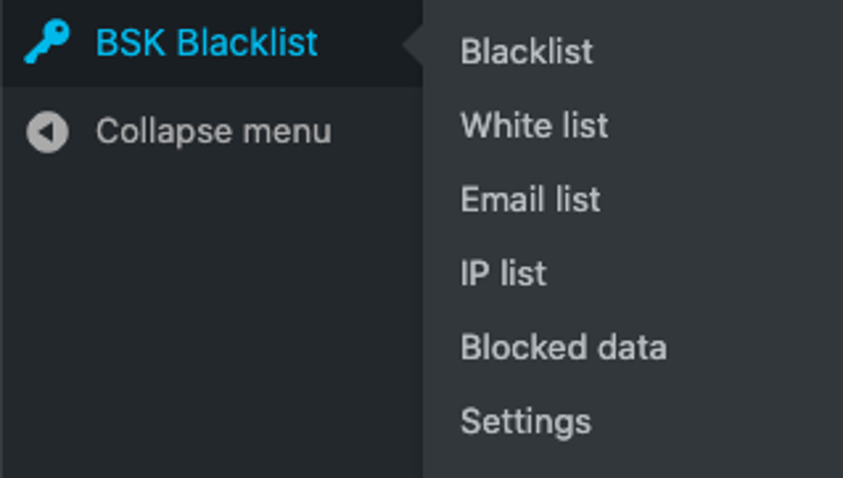Open the Blacklist submenu page
Screen dimensions: 843x478
(527, 51)
